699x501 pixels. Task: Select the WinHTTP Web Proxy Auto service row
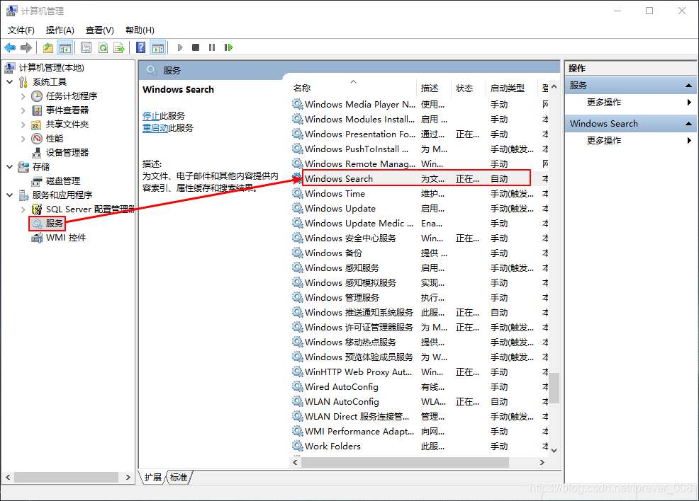point(419,372)
